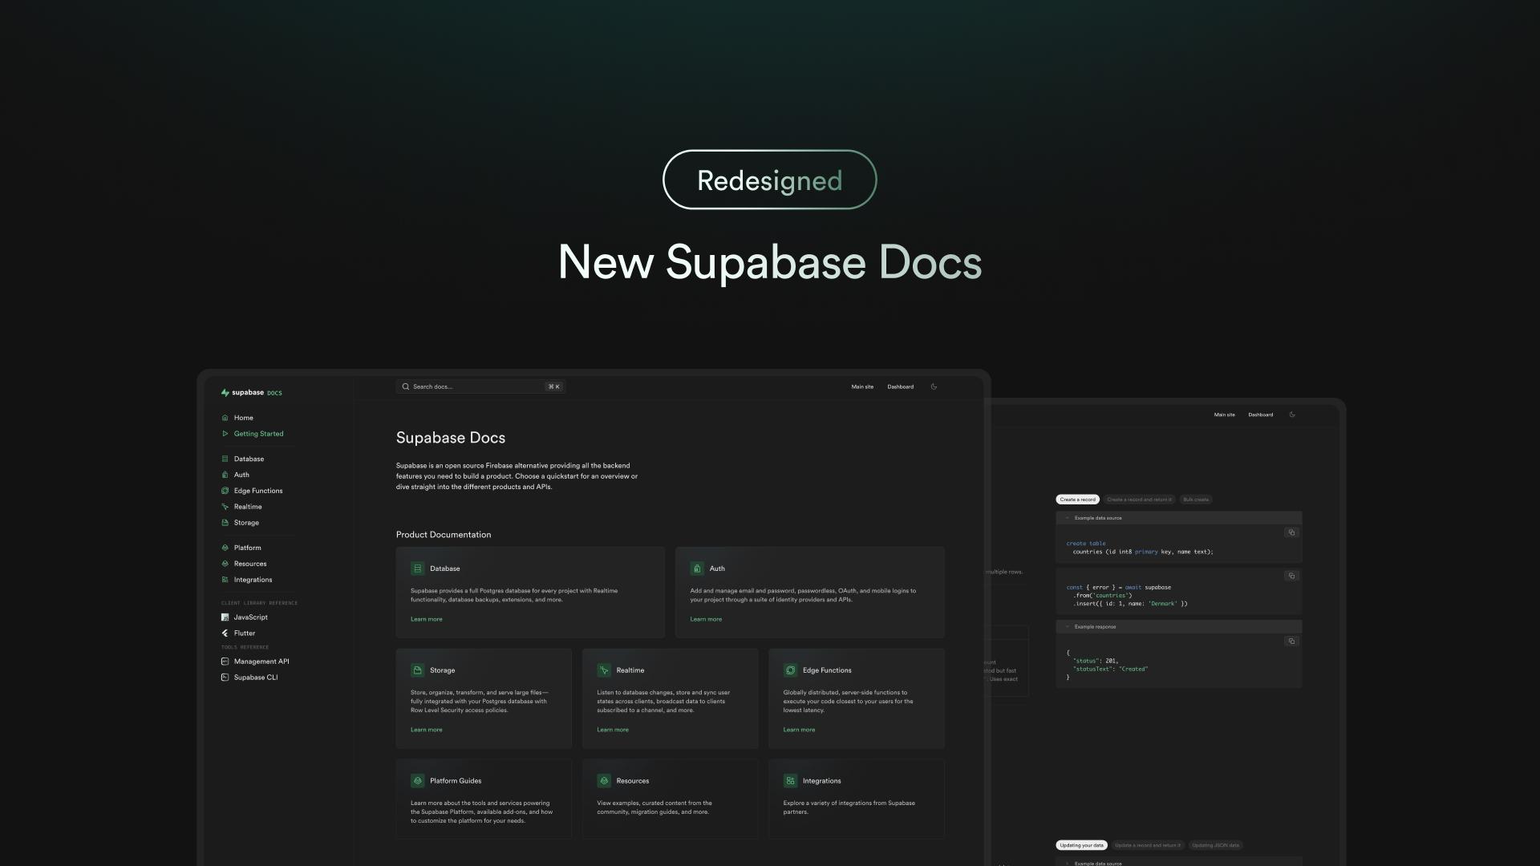Click the Realtime card icon
1540x866 pixels.
603,670
